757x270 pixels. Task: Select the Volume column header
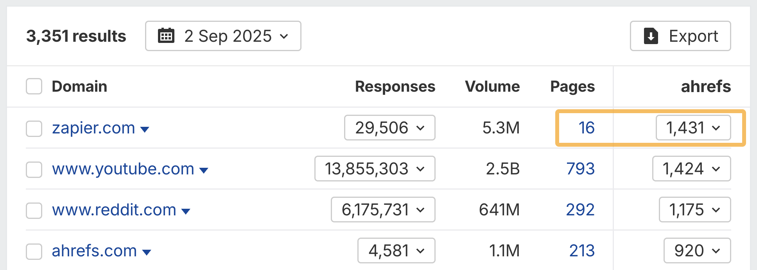click(x=492, y=86)
